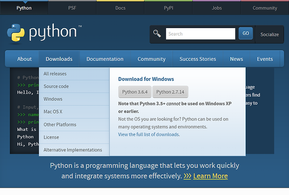Open the License menu entry
This screenshot has height=195, width=289.
[74, 137]
